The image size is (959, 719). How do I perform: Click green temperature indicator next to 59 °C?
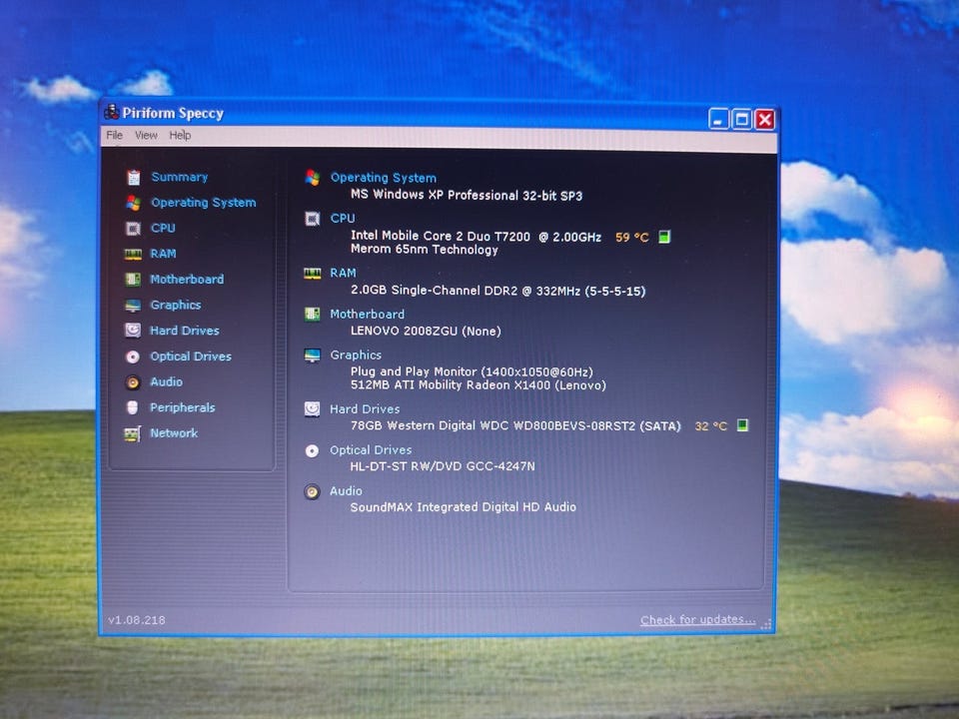(664, 237)
